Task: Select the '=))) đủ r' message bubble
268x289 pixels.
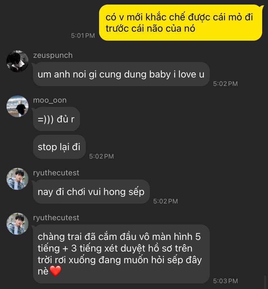Action: [56, 119]
